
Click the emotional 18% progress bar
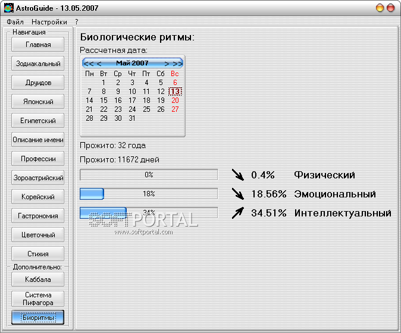coord(149,194)
